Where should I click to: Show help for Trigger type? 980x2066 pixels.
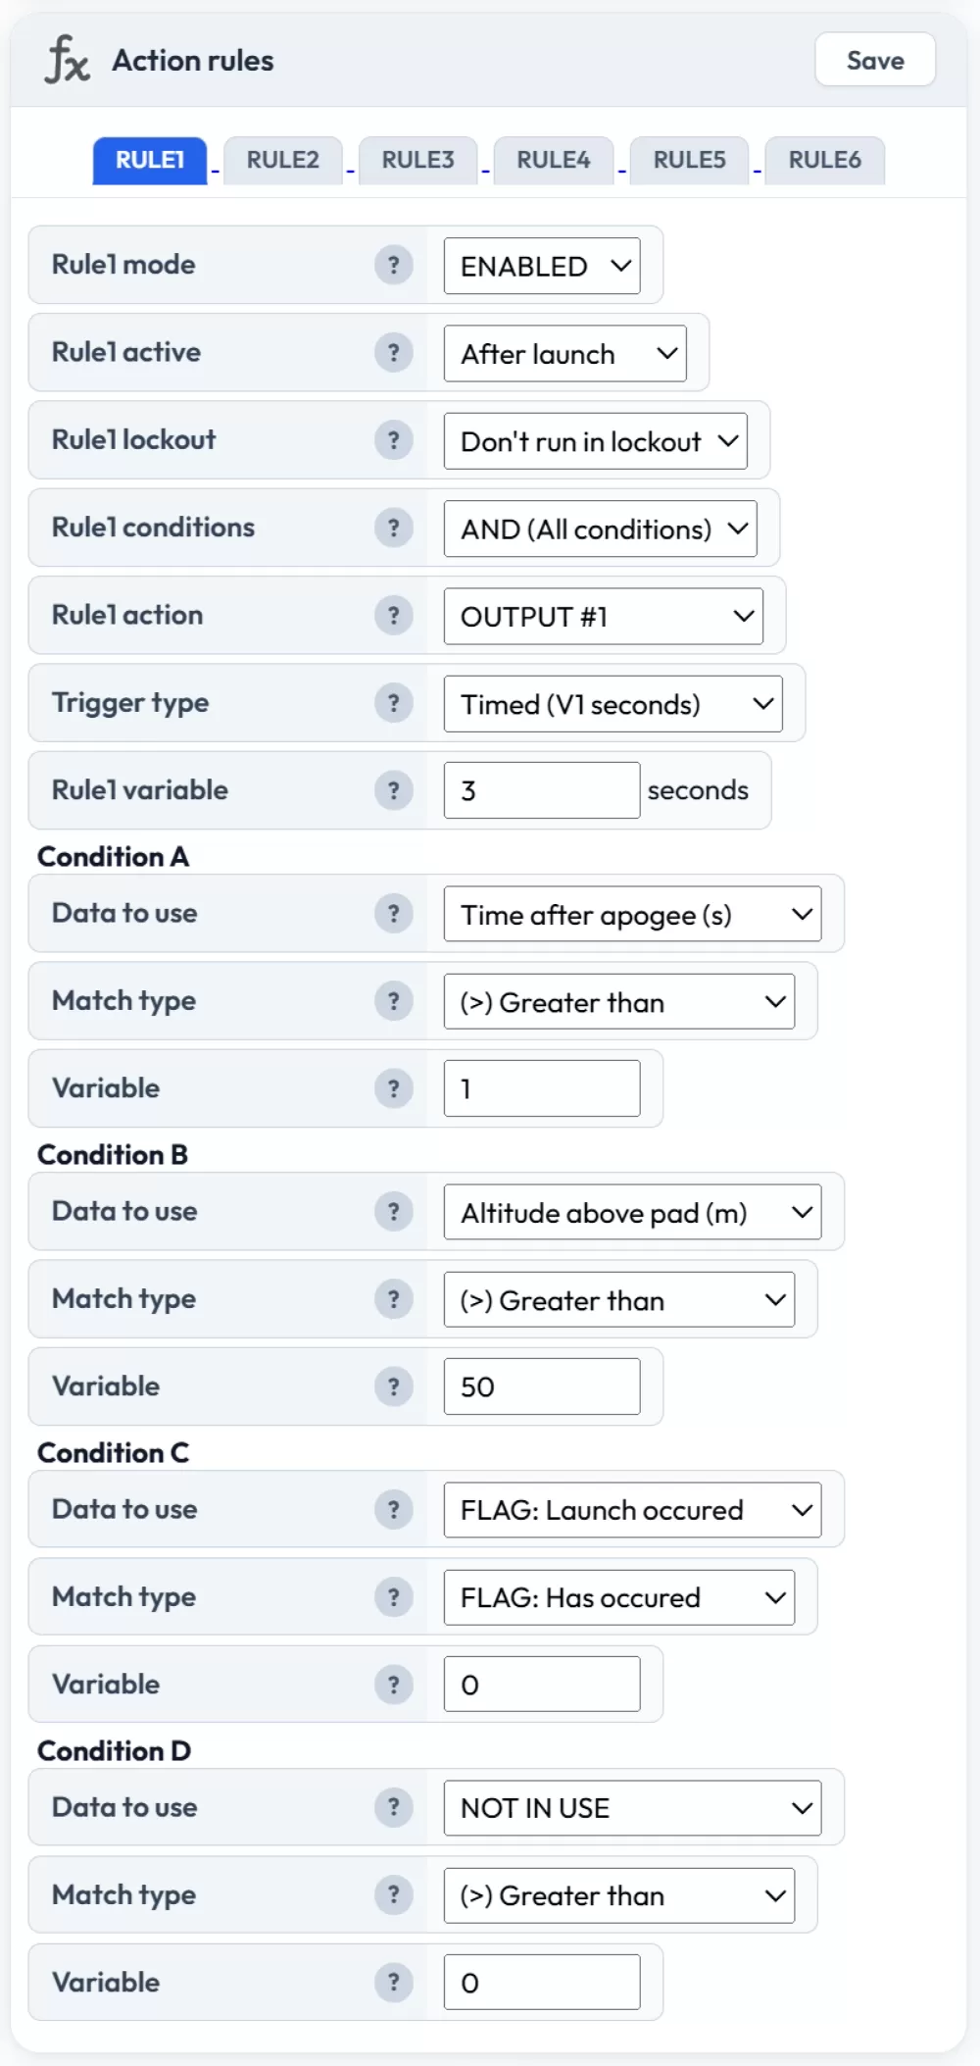pos(394,703)
